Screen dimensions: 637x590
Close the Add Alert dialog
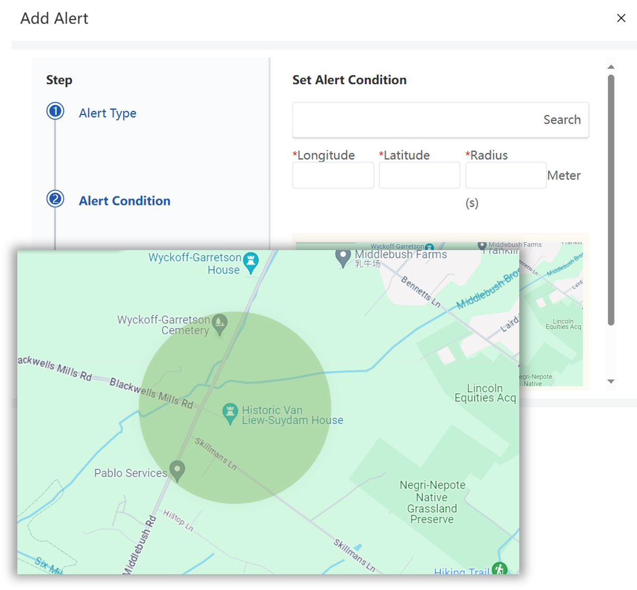[621, 18]
